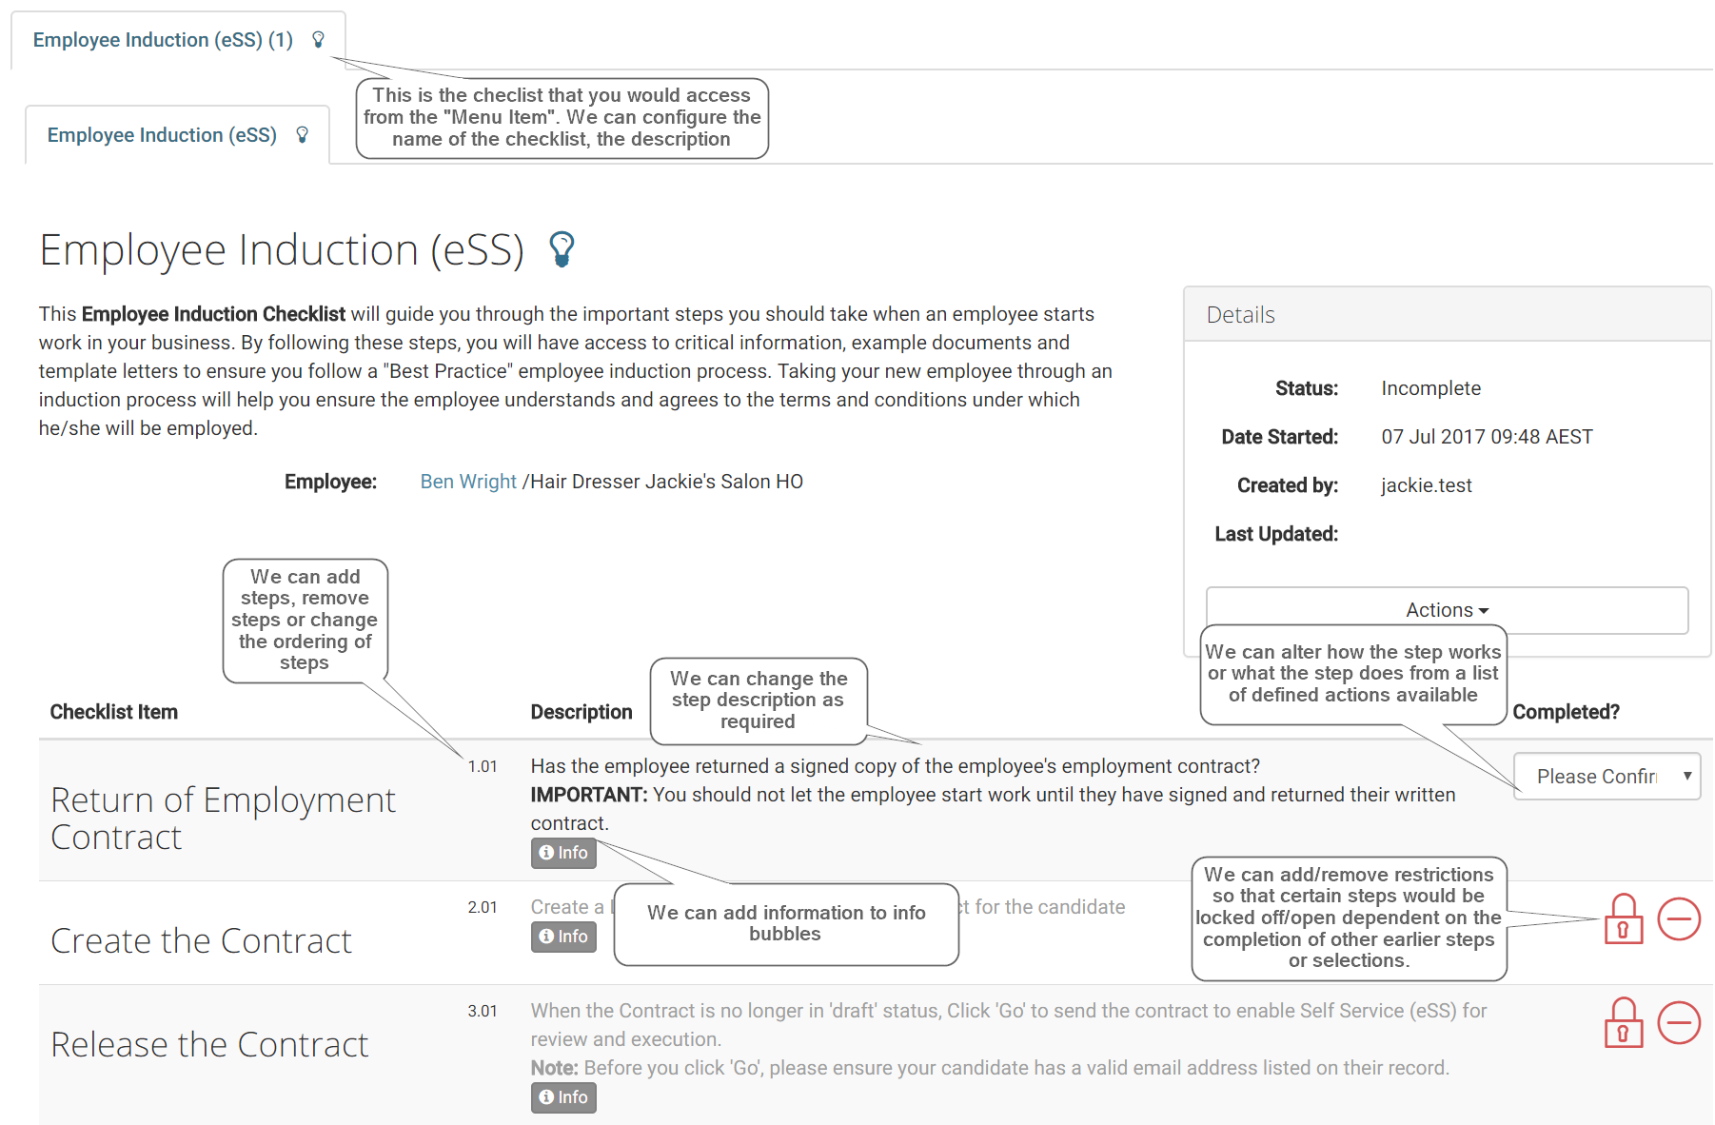Click red minus circle for Release the Contract
The image size is (1715, 1125).
click(x=1679, y=1023)
